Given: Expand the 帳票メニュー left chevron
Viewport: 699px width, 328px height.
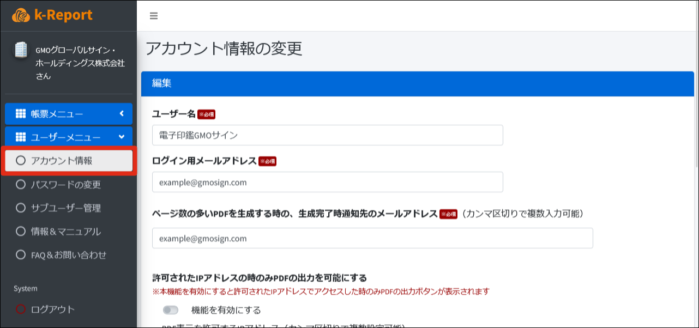Looking at the screenshot, I should coord(122,114).
